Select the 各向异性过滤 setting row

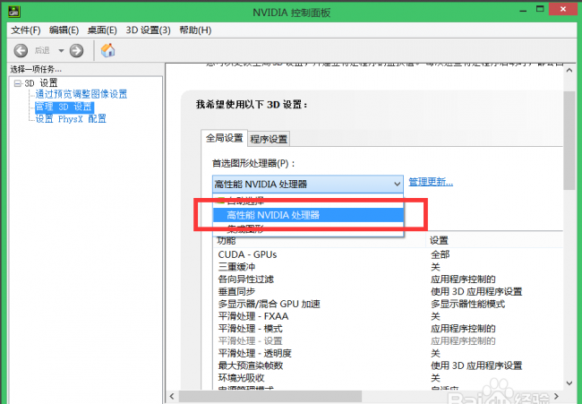click(x=389, y=279)
